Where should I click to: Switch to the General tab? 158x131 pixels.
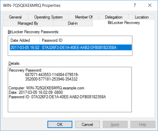[x=15, y=17]
